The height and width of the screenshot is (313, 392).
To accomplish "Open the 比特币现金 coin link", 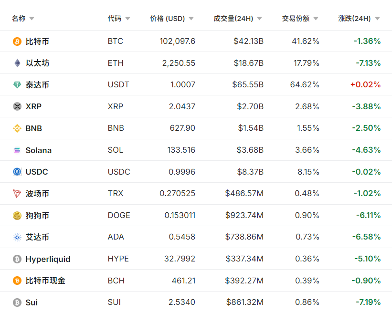I will (x=45, y=281).
